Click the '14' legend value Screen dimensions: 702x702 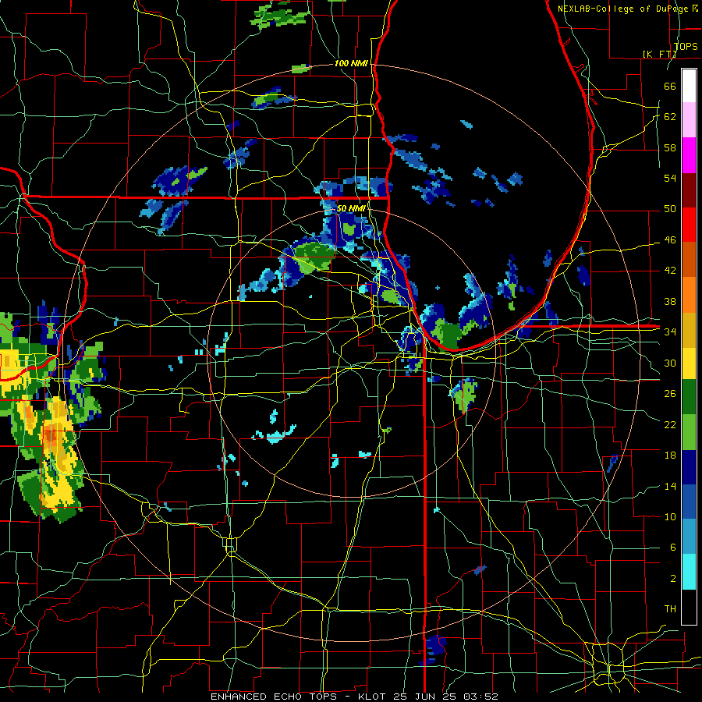tap(670, 486)
